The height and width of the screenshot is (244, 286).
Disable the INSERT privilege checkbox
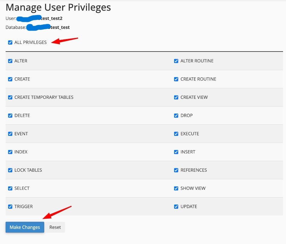(x=176, y=152)
